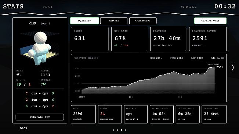Viewport: 239px width, 134px height.
Task: Open the Games card showing 631
Action: pos(90,39)
